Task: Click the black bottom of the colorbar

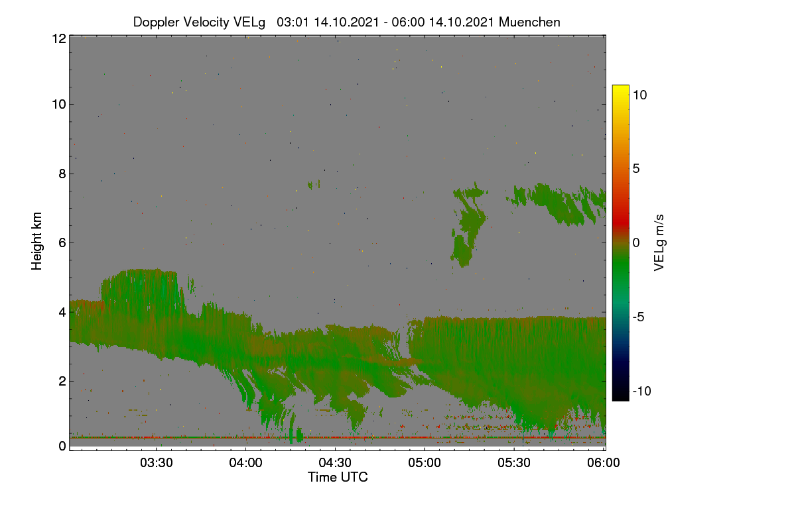Action: coord(620,395)
